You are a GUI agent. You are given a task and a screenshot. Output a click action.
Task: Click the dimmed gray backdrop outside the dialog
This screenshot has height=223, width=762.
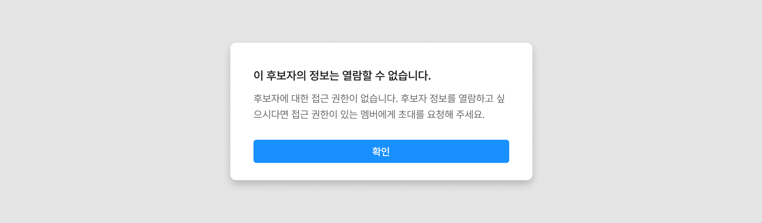point(109,109)
